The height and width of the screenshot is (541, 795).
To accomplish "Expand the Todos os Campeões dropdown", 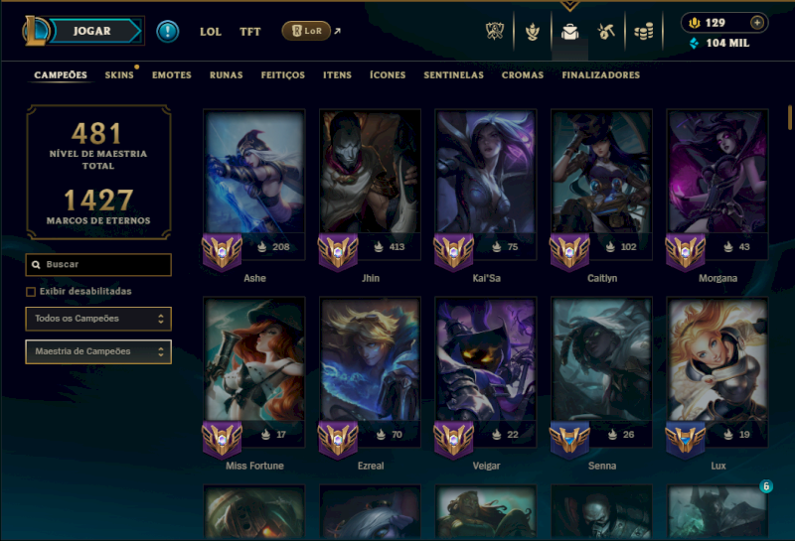I will pos(98,319).
